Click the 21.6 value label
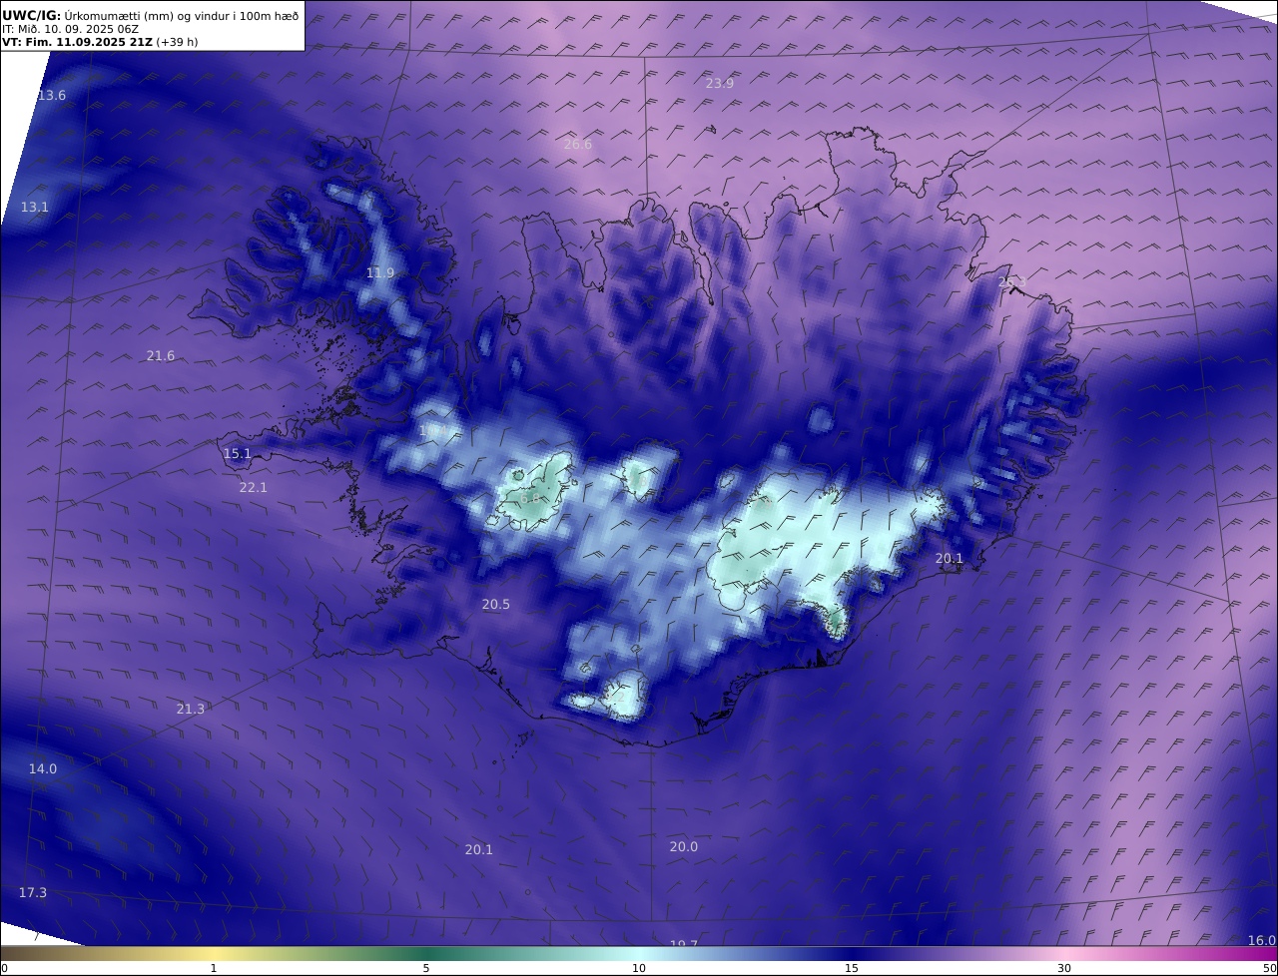 click(161, 356)
